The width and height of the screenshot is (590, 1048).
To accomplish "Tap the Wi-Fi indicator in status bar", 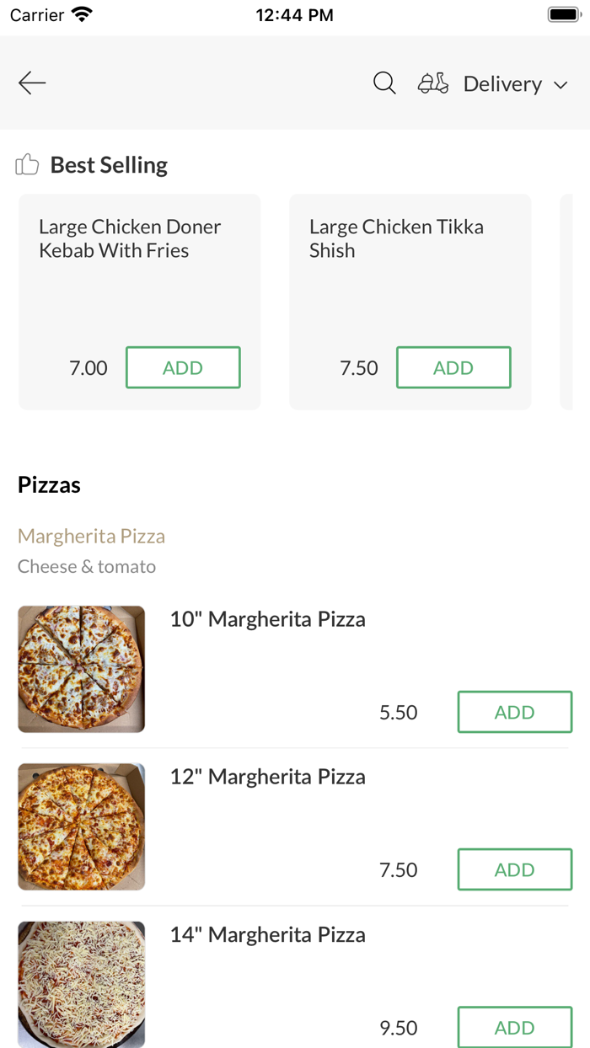I will point(80,13).
